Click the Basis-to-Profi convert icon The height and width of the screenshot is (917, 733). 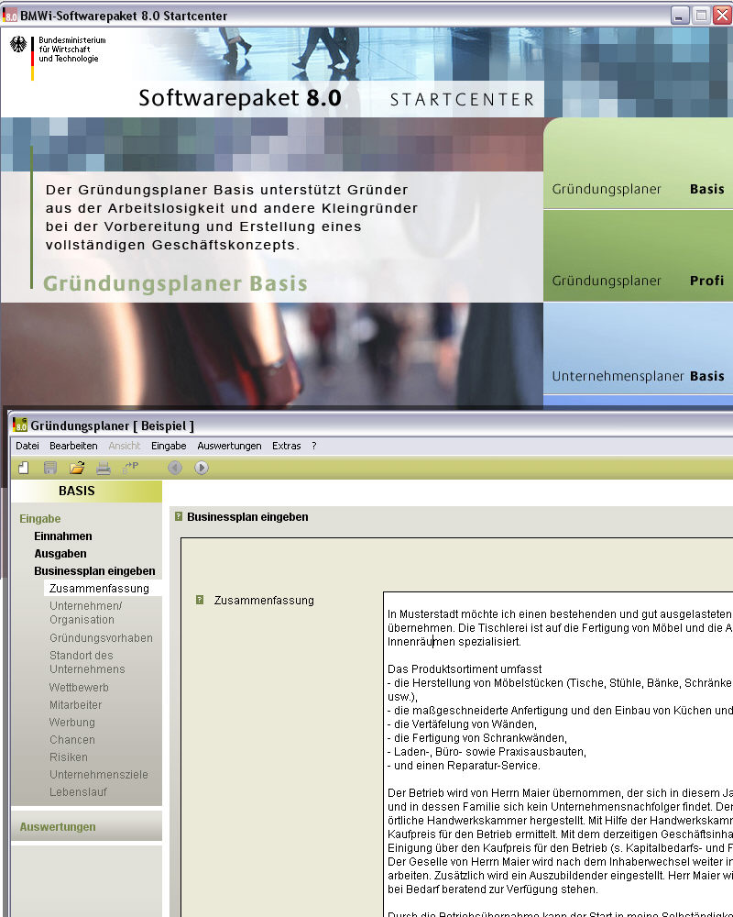pos(130,468)
